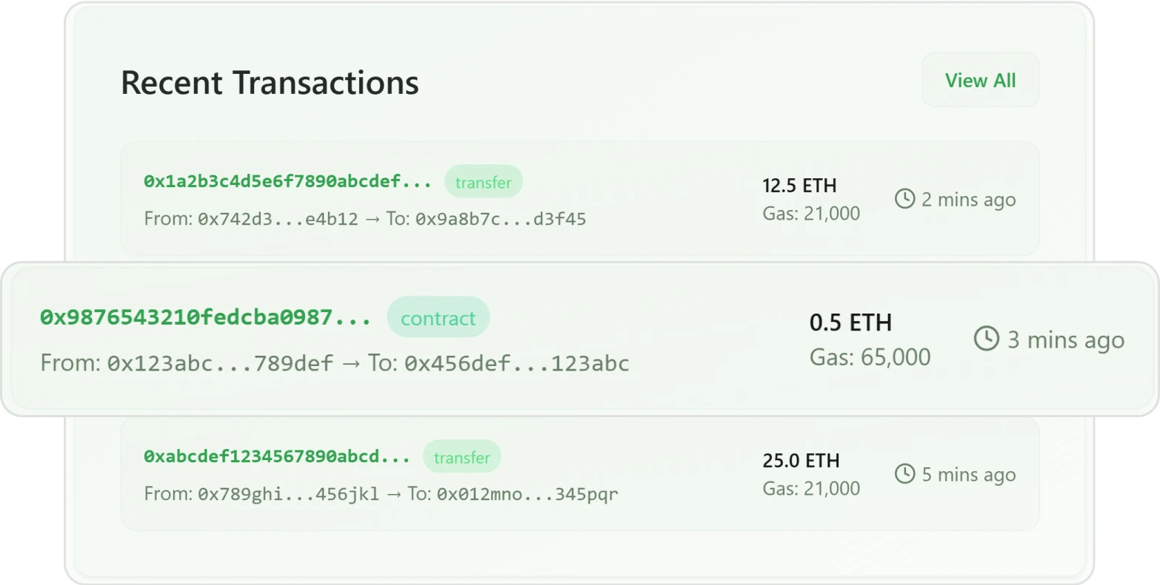Click the 25.0 ETH amount
The height and width of the screenshot is (585, 1160).
click(801, 460)
